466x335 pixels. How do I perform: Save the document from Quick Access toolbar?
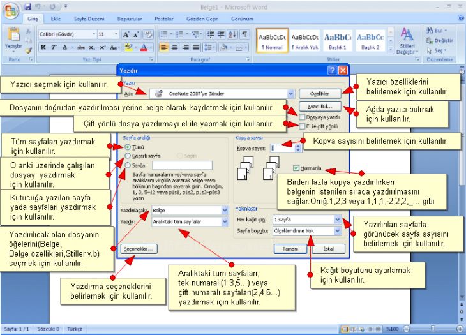click(x=28, y=6)
